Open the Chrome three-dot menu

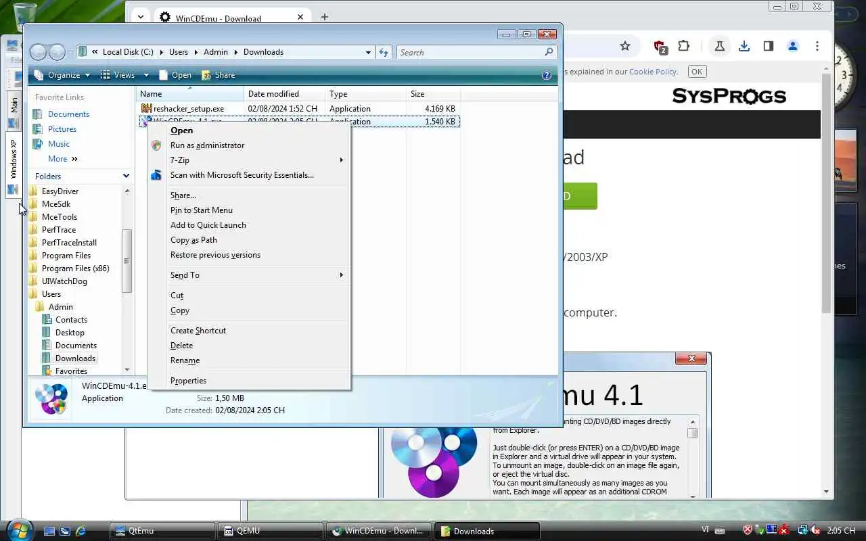point(817,46)
